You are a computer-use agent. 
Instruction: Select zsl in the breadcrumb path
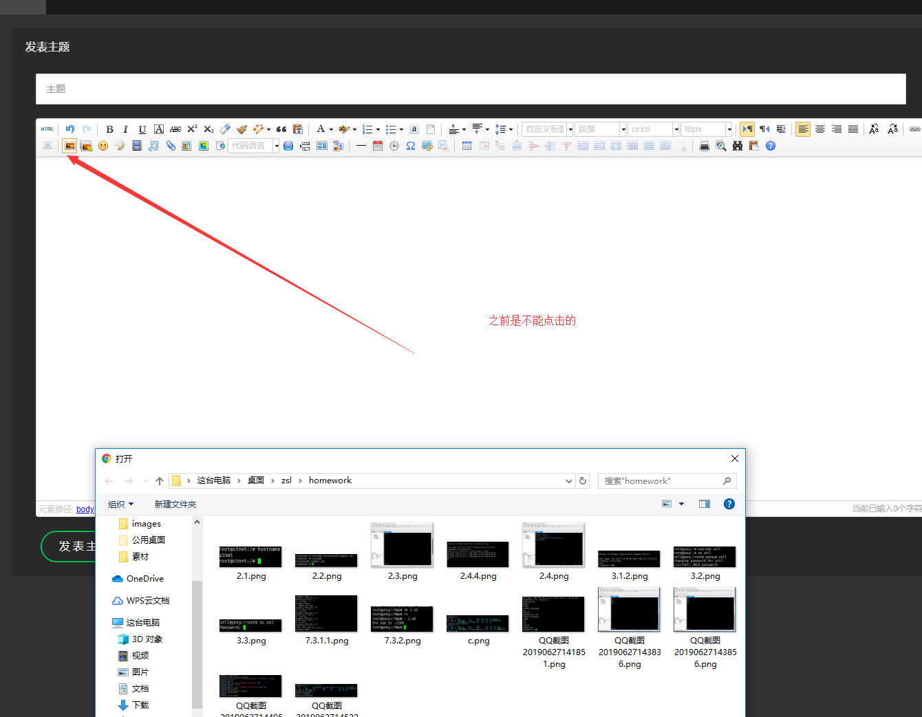coord(286,481)
